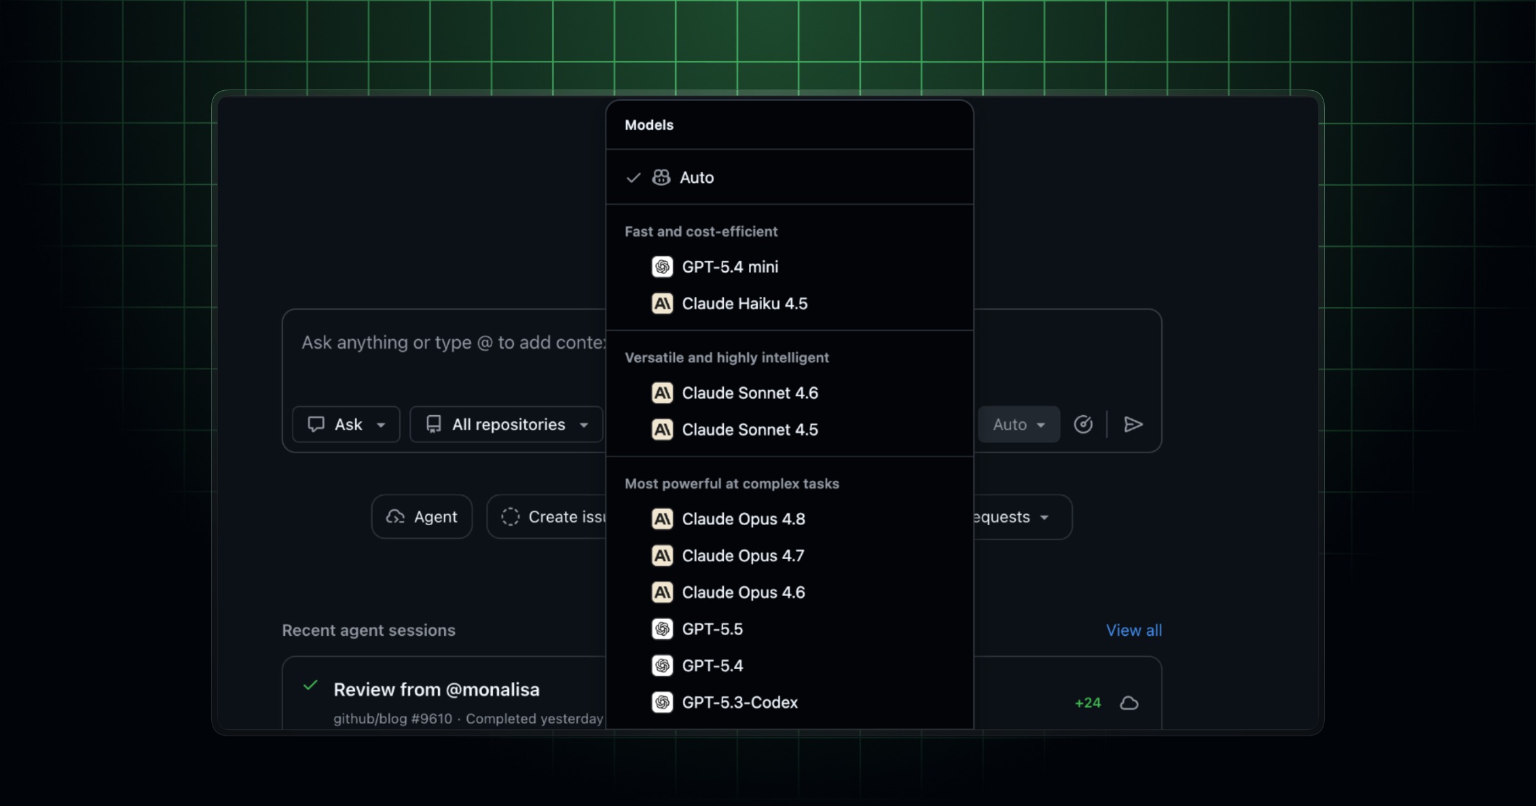Click the Copilot icon beside Auto
The height and width of the screenshot is (806, 1536).
coord(661,177)
